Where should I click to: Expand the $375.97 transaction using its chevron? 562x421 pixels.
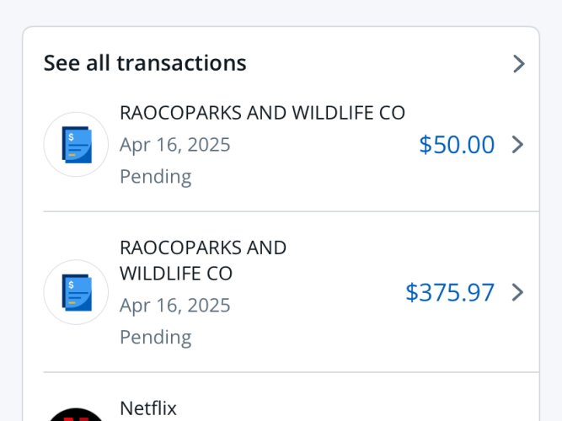(x=517, y=292)
